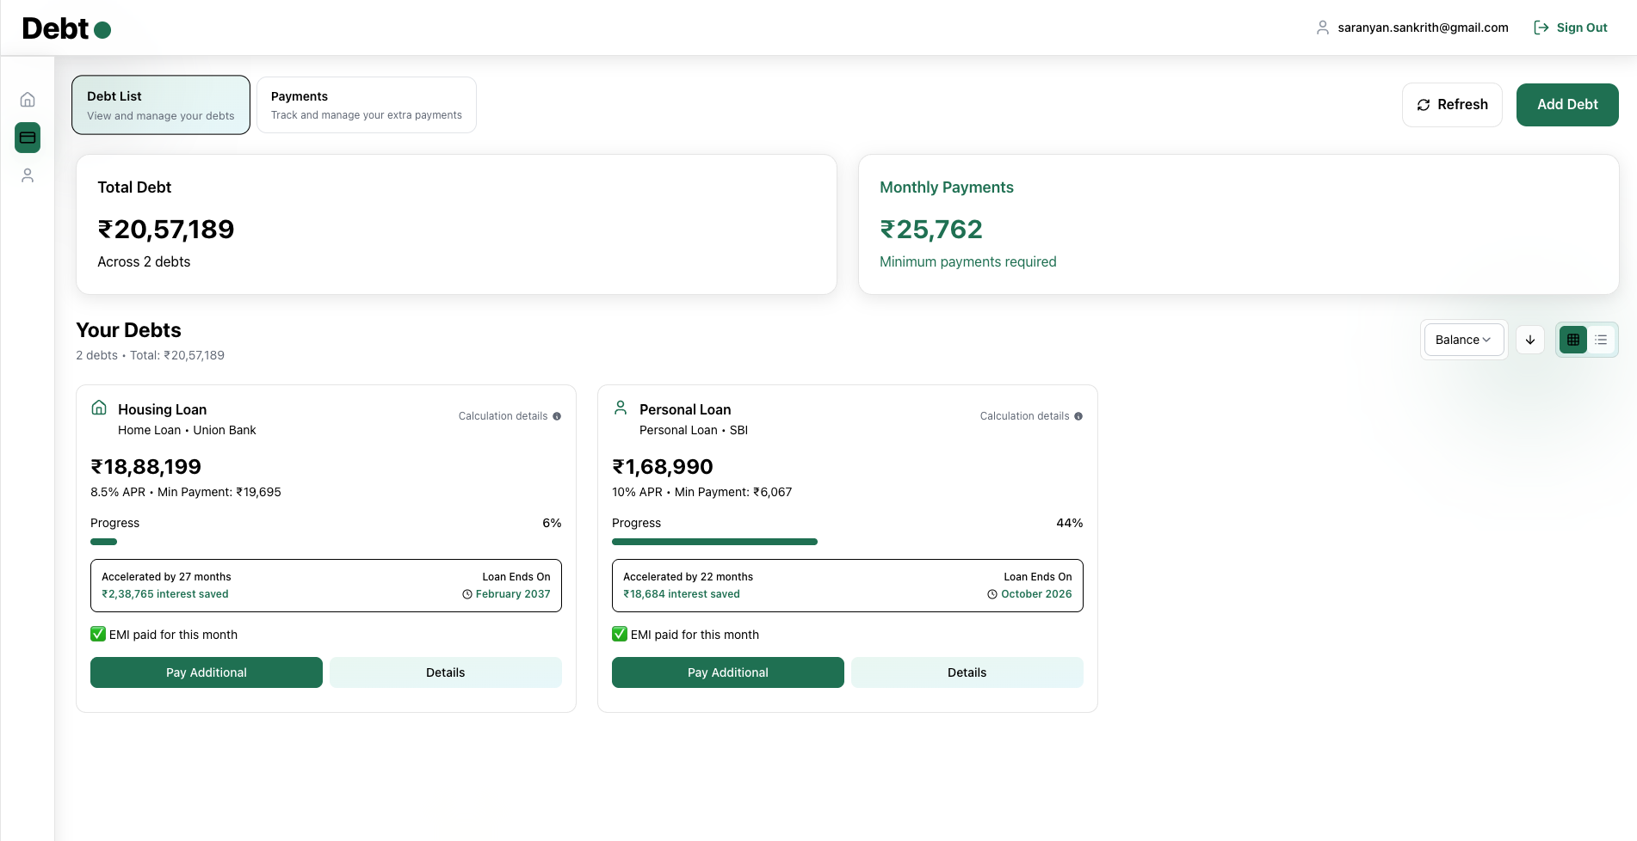Open Details for Personal Loan
Screen dimensions: 1637x841
(x=967, y=672)
